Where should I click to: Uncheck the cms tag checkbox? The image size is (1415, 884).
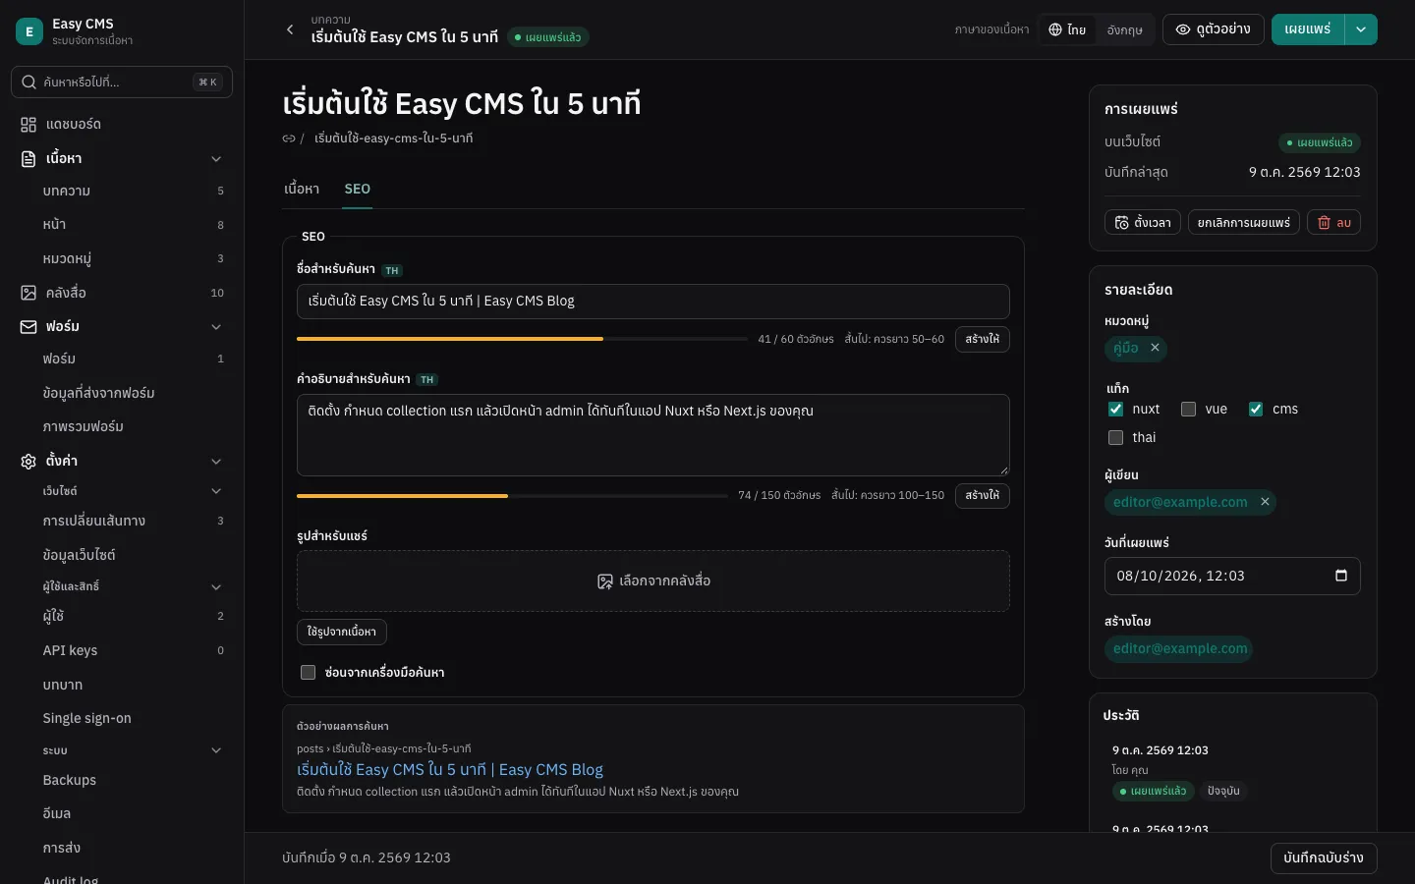tap(1256, 410)
